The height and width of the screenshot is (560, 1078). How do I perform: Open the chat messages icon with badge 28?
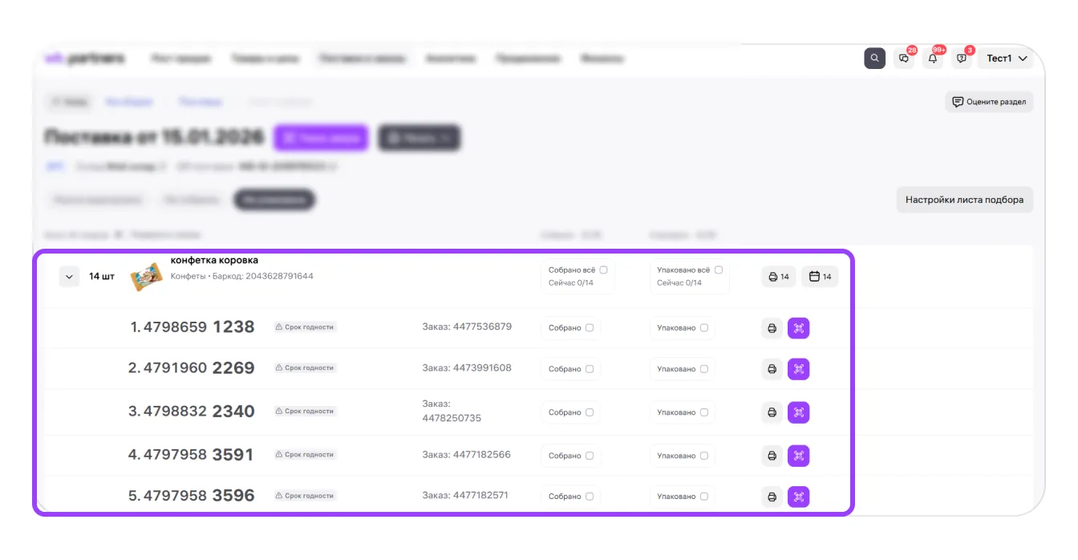[904, 59]
